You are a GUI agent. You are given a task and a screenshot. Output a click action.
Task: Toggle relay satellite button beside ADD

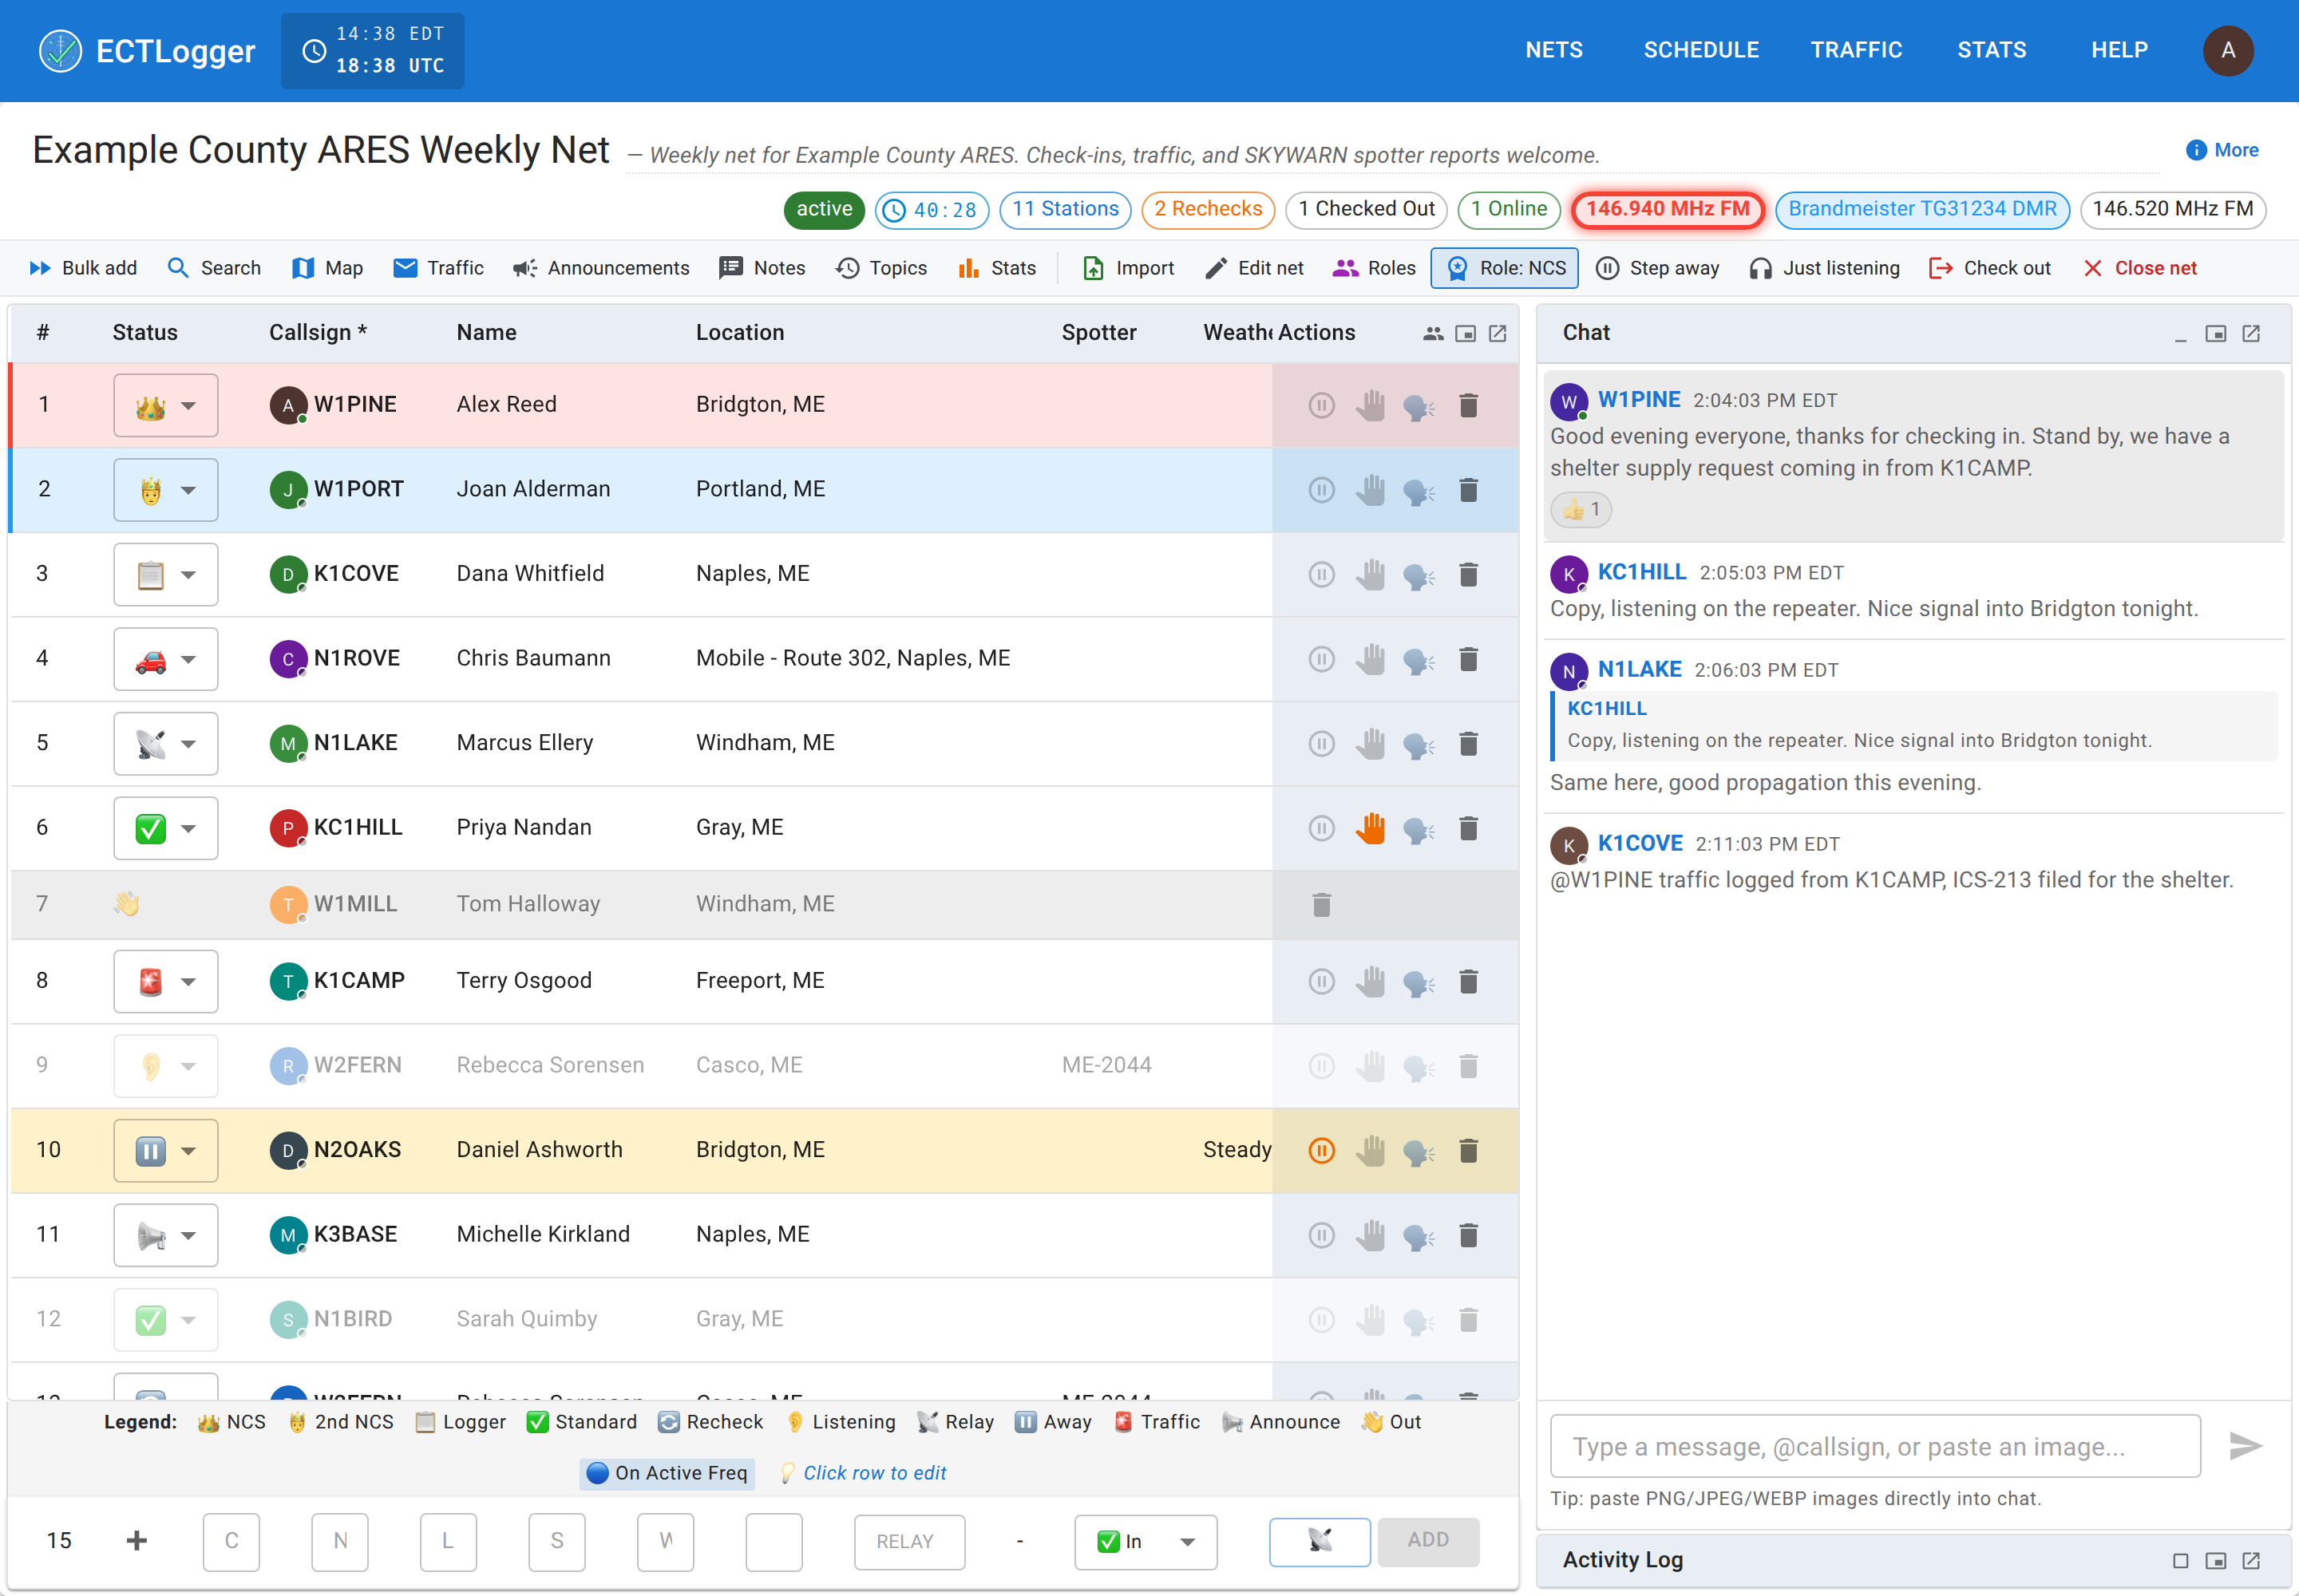[1320, 1541]
